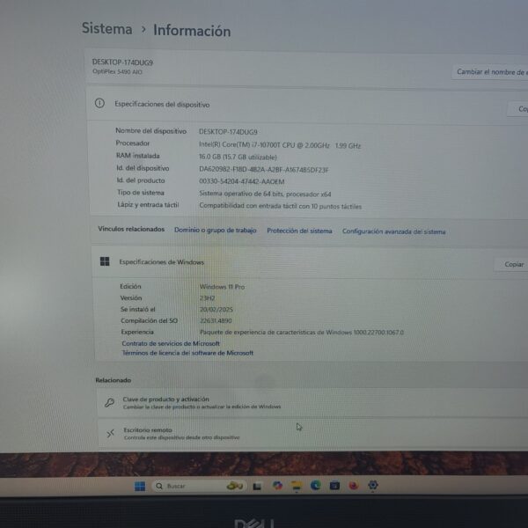Click the Settings gear icon on taskbar
Image resolution: width=528 pixels, height=528 pixels.
[x=373, y=485]
